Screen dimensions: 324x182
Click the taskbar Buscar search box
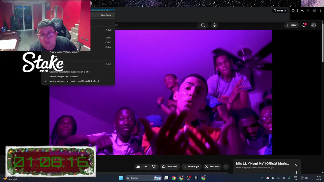(144, 178)
